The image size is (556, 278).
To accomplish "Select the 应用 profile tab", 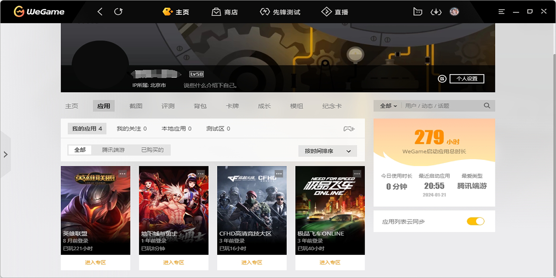I will [x=104, y=106].
